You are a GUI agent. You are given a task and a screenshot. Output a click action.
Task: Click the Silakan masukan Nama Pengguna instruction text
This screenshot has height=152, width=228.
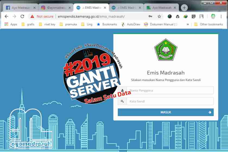(x=166, y=80)
